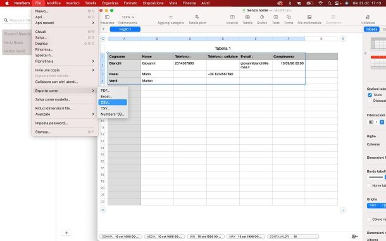
Task: Select the Giovanni Bianchi contact
Action: point(16,34)
